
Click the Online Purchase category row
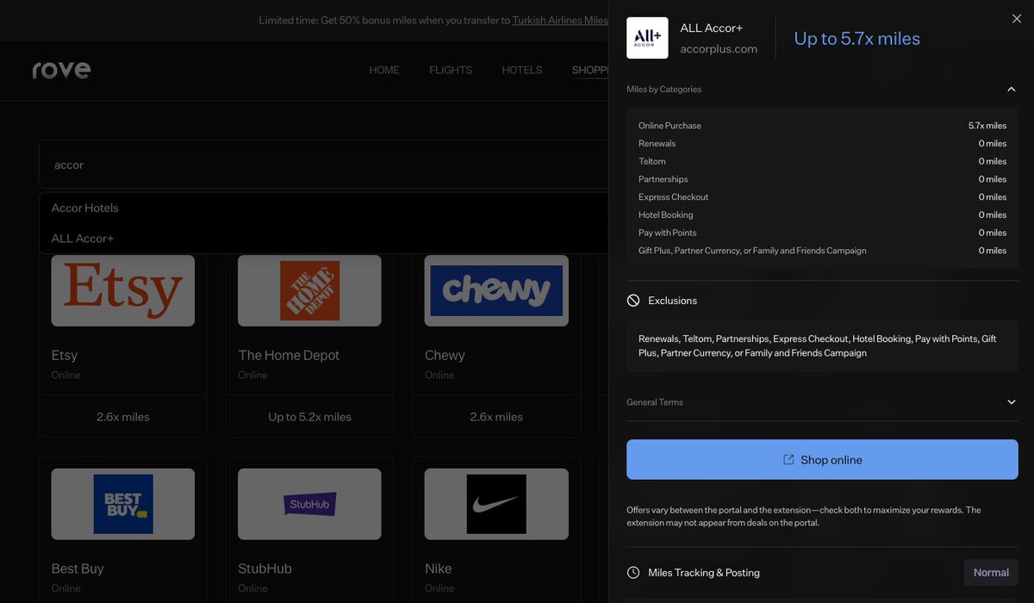[x=822, y=126]
